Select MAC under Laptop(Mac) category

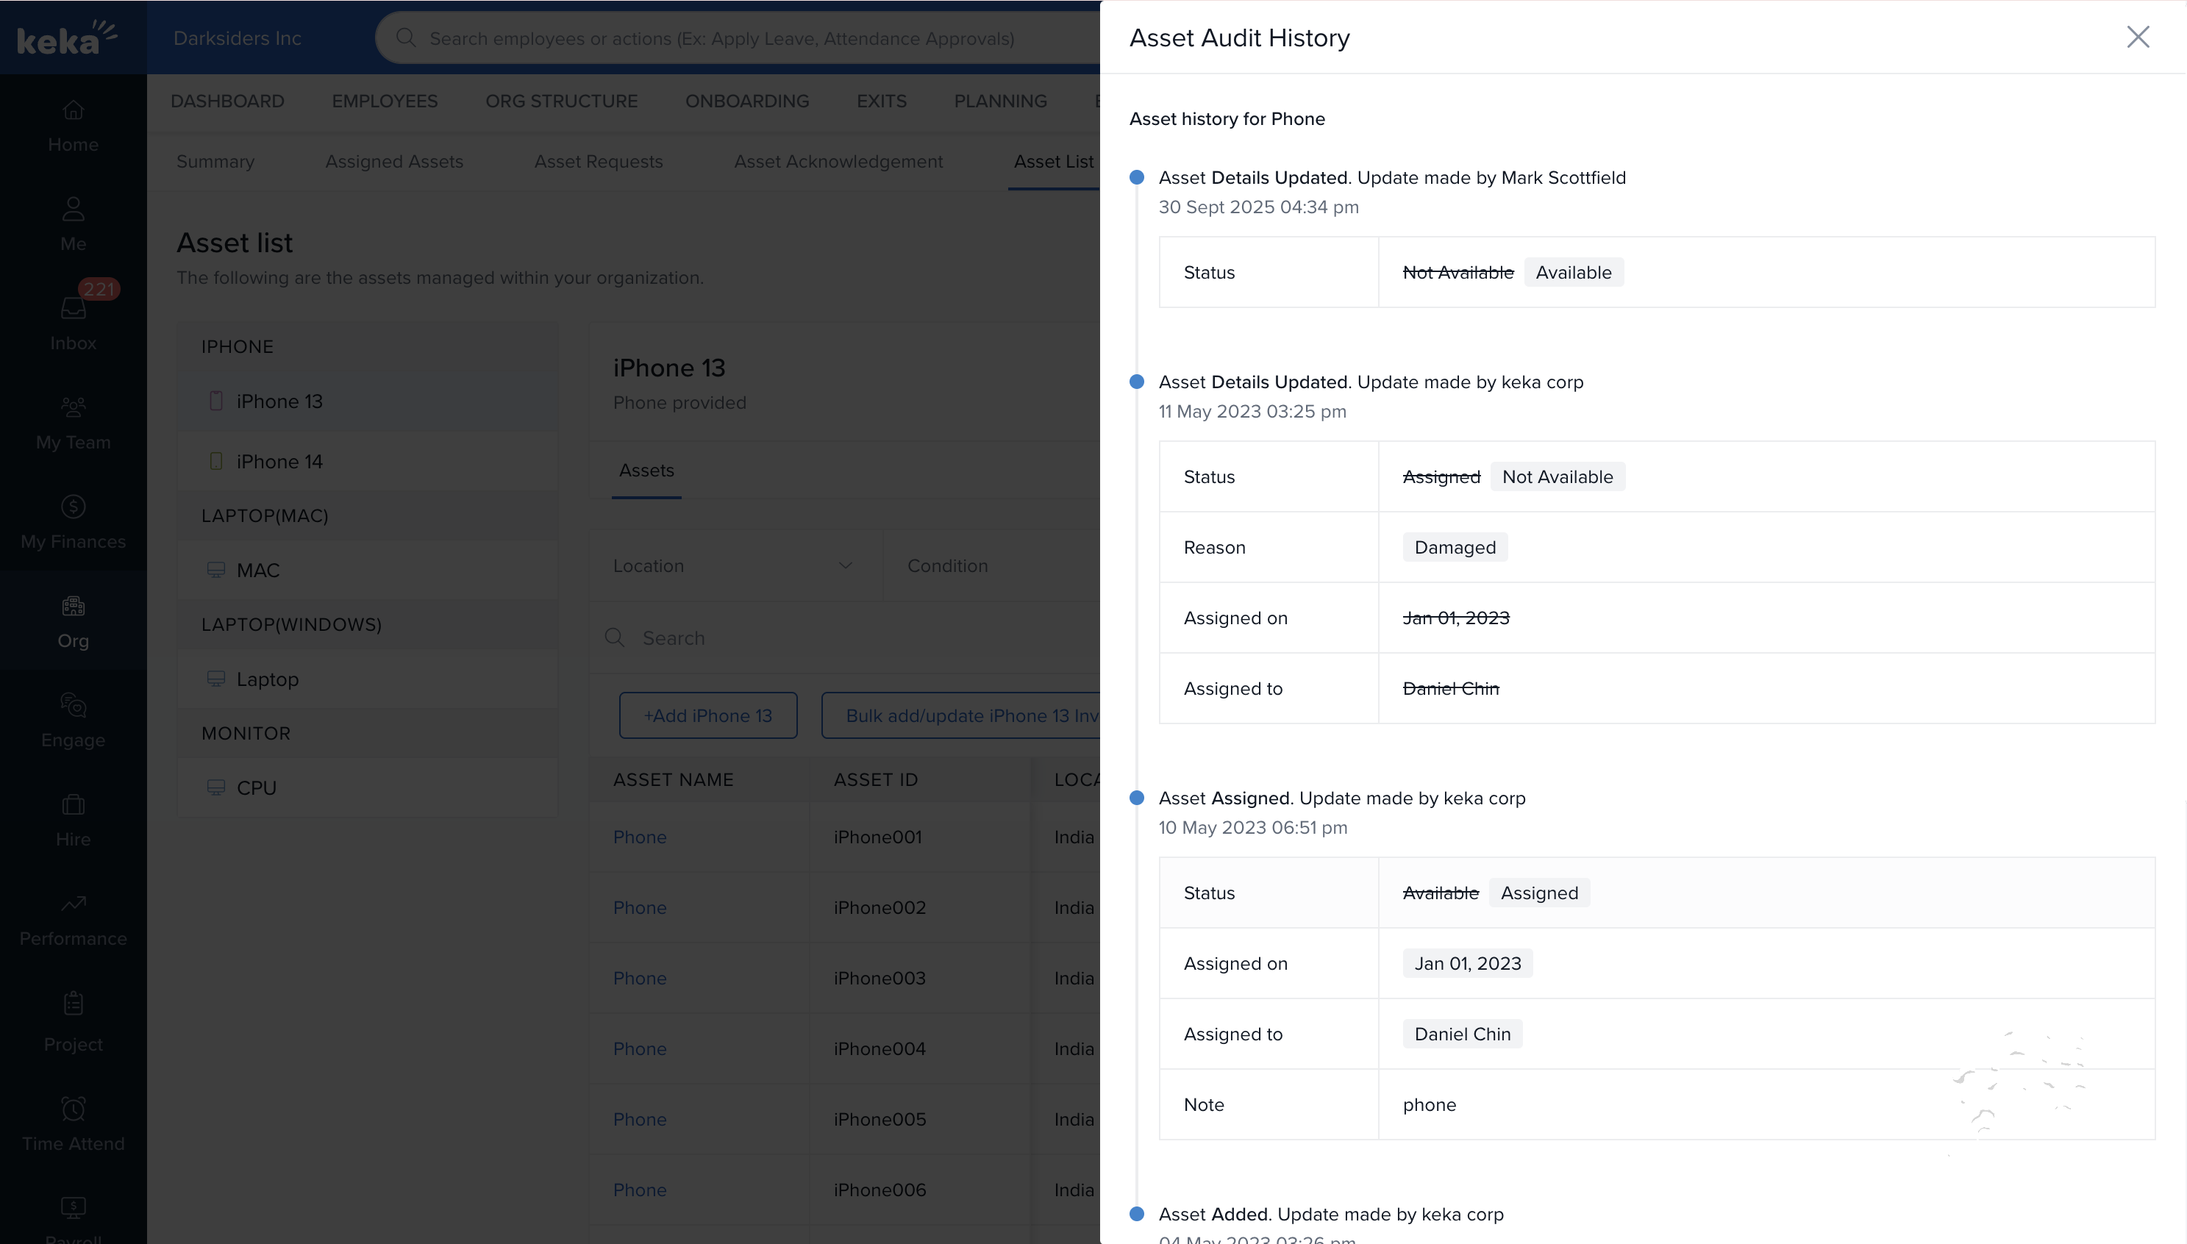point(258,570)
